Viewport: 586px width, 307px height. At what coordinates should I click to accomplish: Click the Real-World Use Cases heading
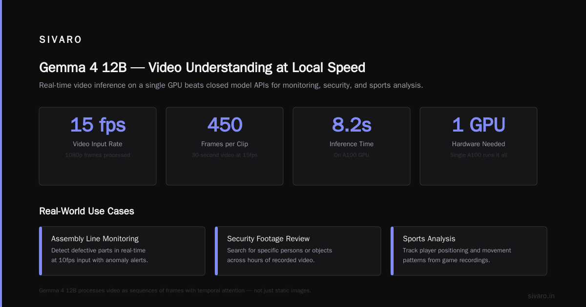[x=86, y=211]
